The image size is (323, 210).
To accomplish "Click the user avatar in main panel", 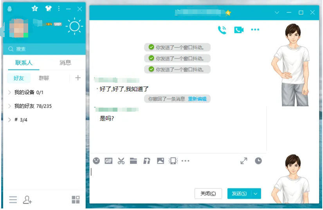I will click(18, 28).
